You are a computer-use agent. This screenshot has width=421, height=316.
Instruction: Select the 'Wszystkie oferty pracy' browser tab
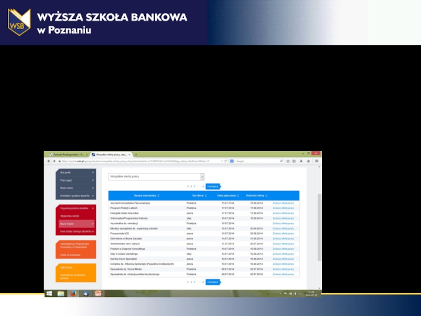[111, 155]
